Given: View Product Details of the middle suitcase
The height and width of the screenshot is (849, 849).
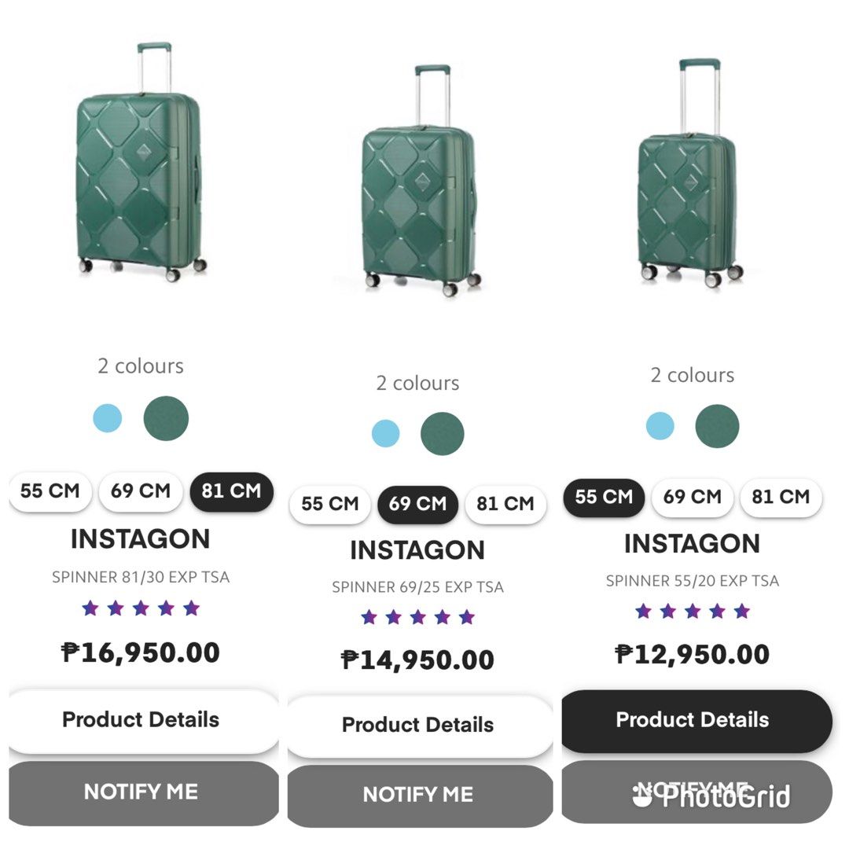Looking at the screenshot, I should coord(419,725).
